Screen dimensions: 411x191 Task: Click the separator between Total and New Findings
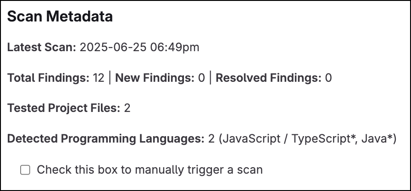click(110, 78)
